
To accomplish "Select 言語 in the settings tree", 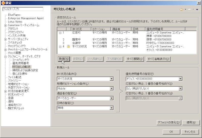I will click(11, 98).
